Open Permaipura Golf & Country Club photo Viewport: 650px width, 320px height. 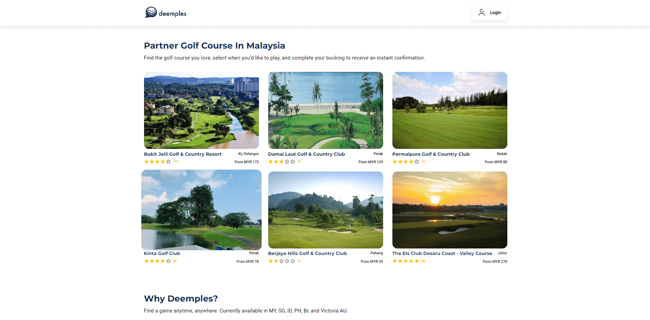point(450,110)
